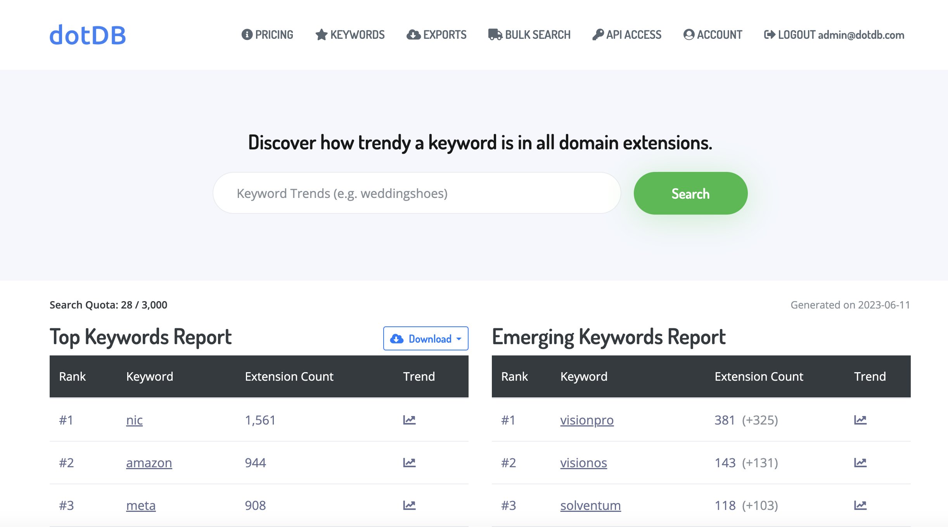Click the KEYWORDS menu item
The width and height of the screenshot is (948, 527).
[350, 35]
